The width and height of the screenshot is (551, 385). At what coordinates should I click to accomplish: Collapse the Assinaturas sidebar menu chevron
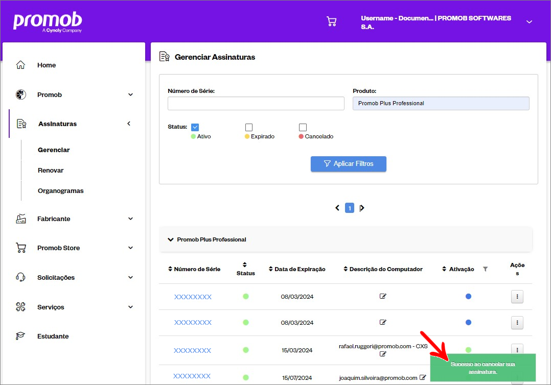pyautogui.click(x=129, y=124)
